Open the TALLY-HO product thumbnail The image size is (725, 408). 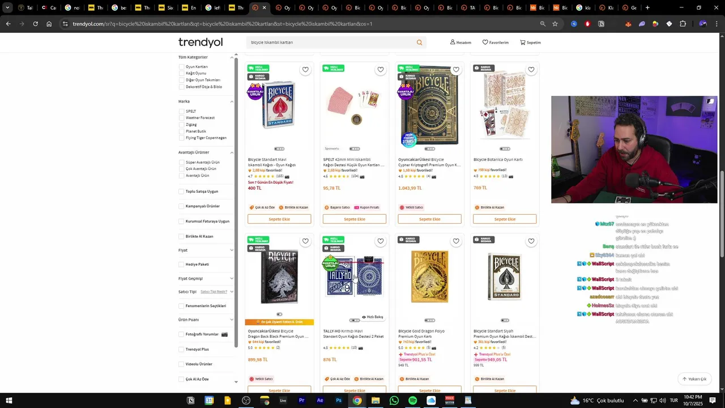[355, 277]
